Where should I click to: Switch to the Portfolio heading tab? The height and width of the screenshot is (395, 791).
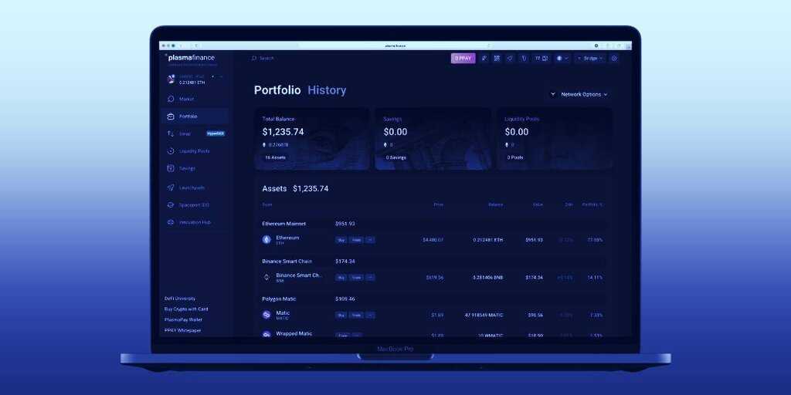[x=277, y=91]
